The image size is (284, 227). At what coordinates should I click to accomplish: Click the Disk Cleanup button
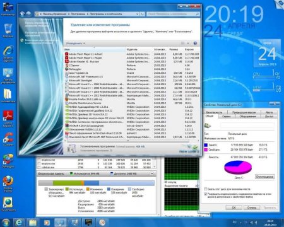pyautogui.click(x=264, y=177)
